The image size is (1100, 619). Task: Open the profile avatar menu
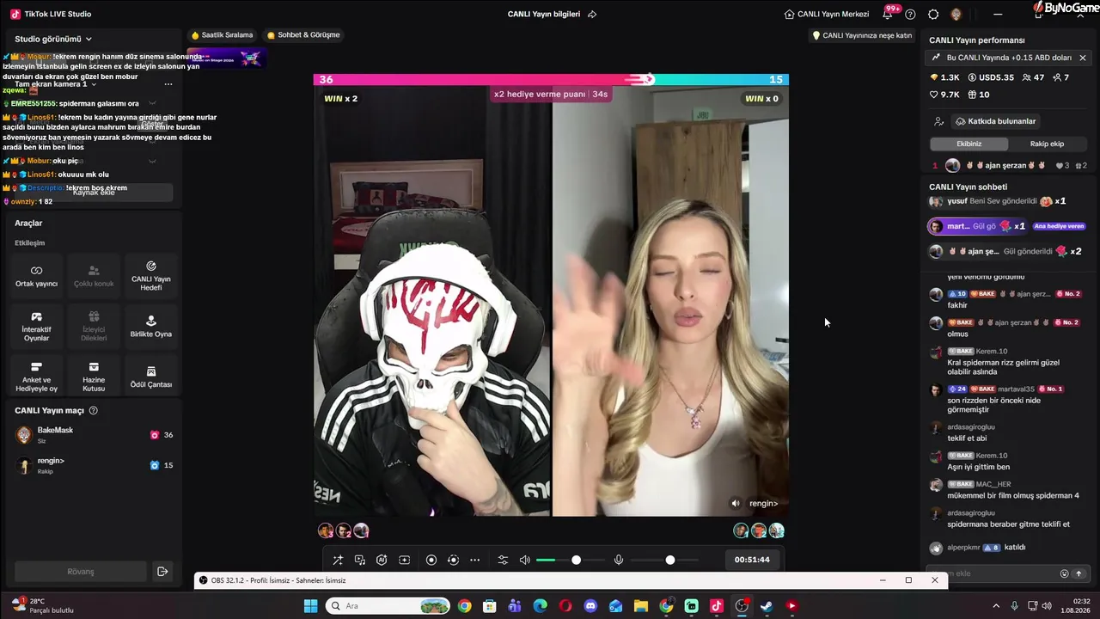click(x=956, y=15)
